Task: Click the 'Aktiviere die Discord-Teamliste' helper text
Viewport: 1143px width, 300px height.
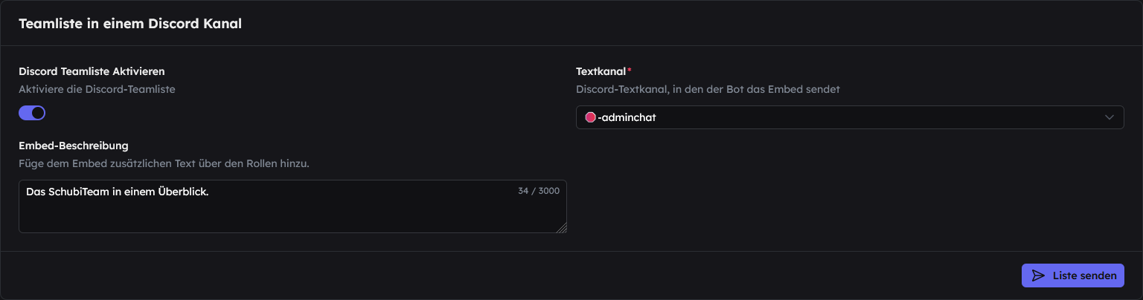Action: (97, 89)
